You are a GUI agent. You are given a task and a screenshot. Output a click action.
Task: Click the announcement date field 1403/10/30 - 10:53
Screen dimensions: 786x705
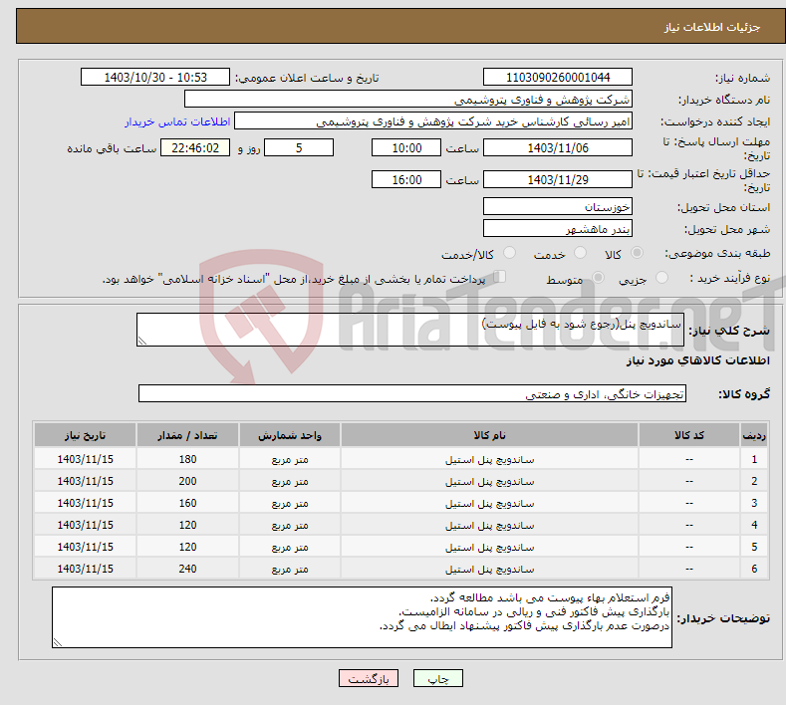(154, 77)
